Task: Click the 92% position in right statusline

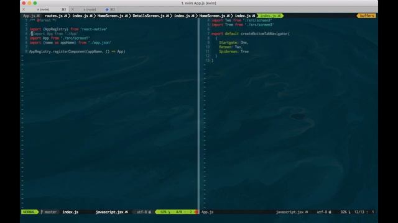Action: pos(344,212)
